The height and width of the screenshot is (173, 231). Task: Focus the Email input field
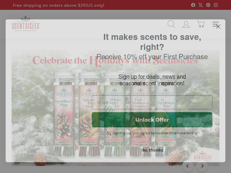pyautogui.click(x=152, y=102)
